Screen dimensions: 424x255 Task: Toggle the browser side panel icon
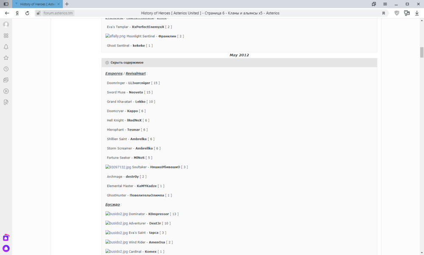tap(6, 4)
